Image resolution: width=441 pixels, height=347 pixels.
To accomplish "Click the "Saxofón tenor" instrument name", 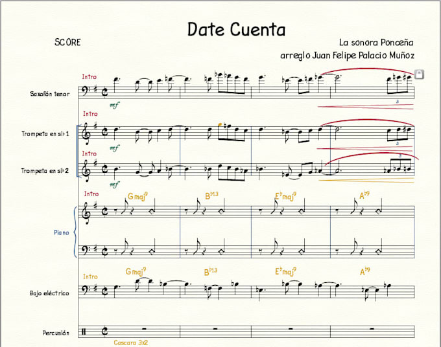I will (x=50, y=94).
